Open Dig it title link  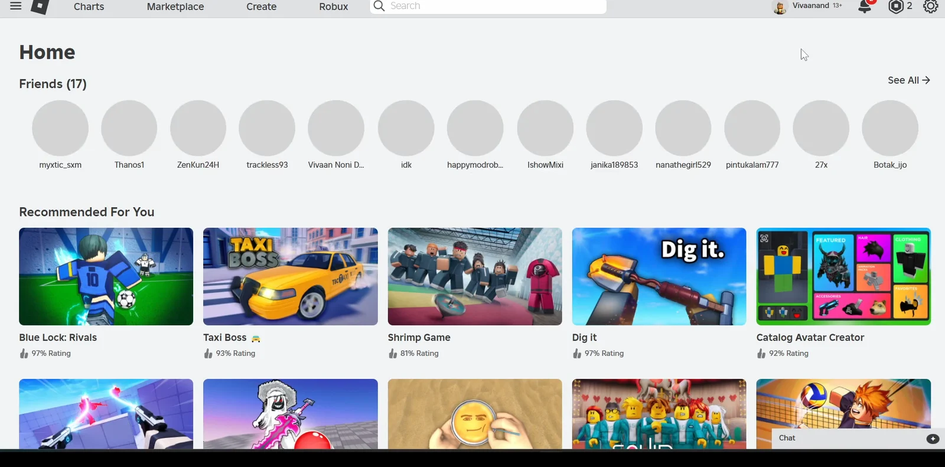[585, 338]
